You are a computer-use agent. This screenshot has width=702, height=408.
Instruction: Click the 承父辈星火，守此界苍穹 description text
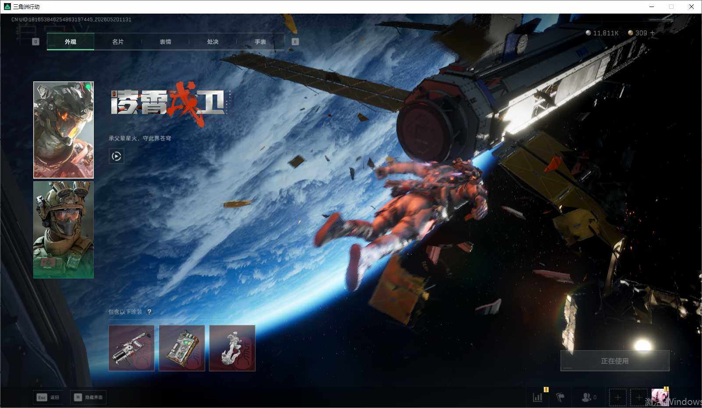(140, 138)
